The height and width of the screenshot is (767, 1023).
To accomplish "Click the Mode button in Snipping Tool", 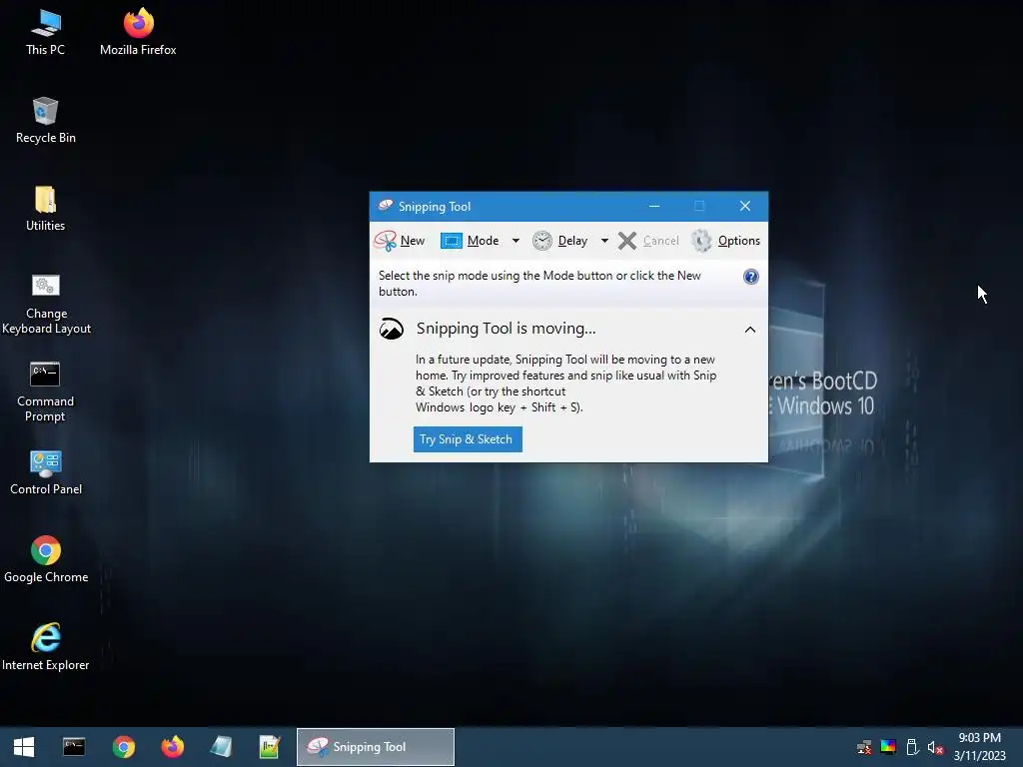I will [x=471, y=241].
